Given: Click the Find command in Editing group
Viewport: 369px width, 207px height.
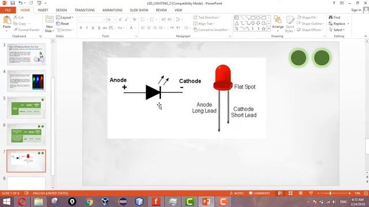Looking at the screenshot, I should click(334, 17).
